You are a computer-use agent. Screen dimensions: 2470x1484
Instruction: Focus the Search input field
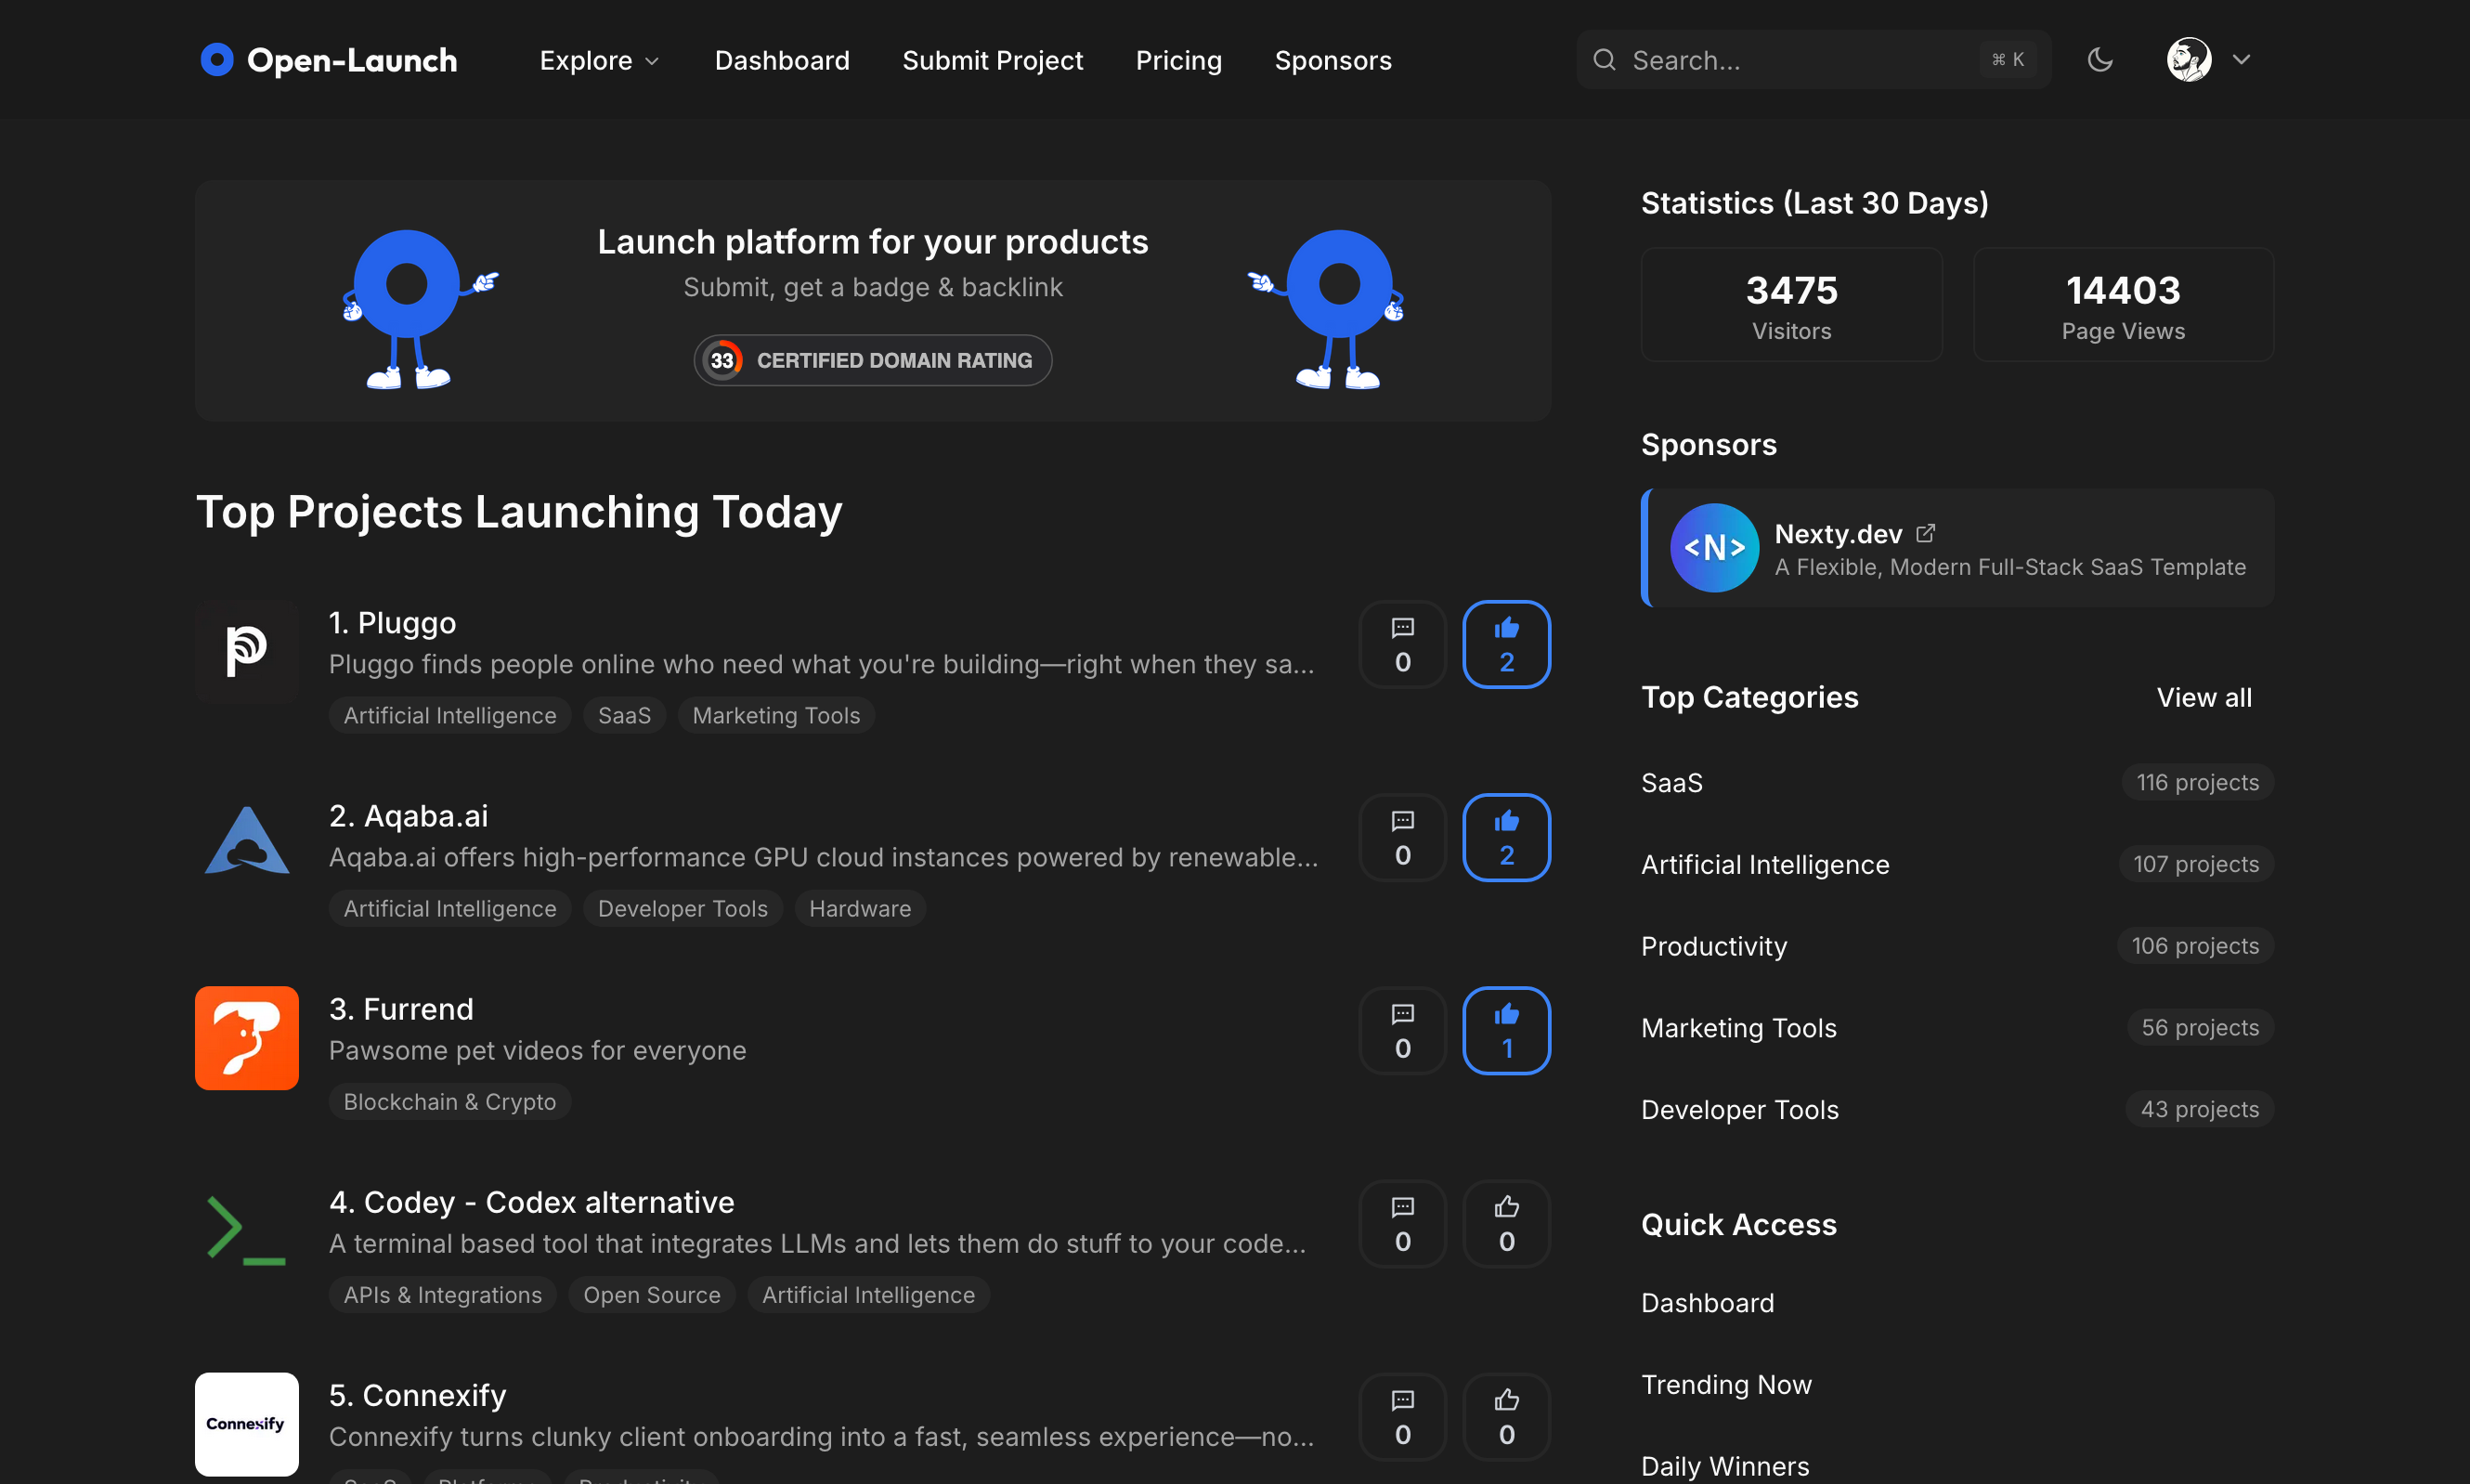tap(1813, 60)
